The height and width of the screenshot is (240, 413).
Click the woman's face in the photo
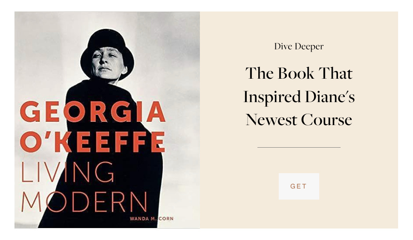[108, 63]
